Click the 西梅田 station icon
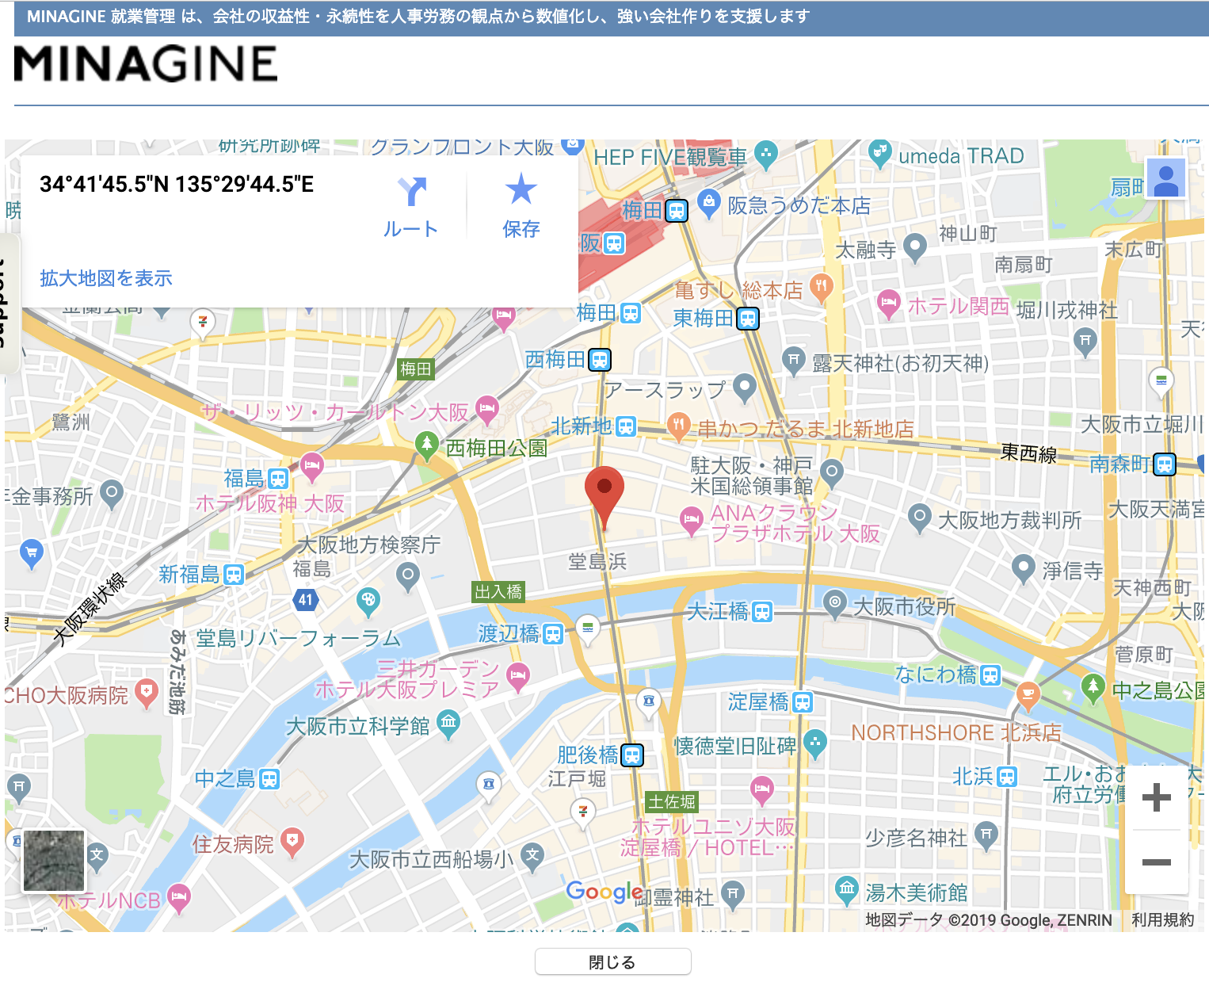Viewport: 1209px width, 1005px height. coord(600,361)
